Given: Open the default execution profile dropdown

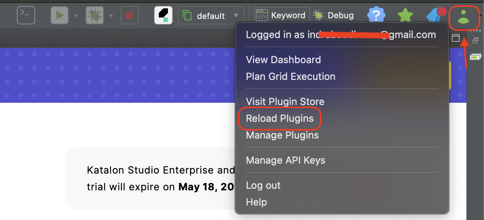Looking at the screenshot, I should coord(211,16).
